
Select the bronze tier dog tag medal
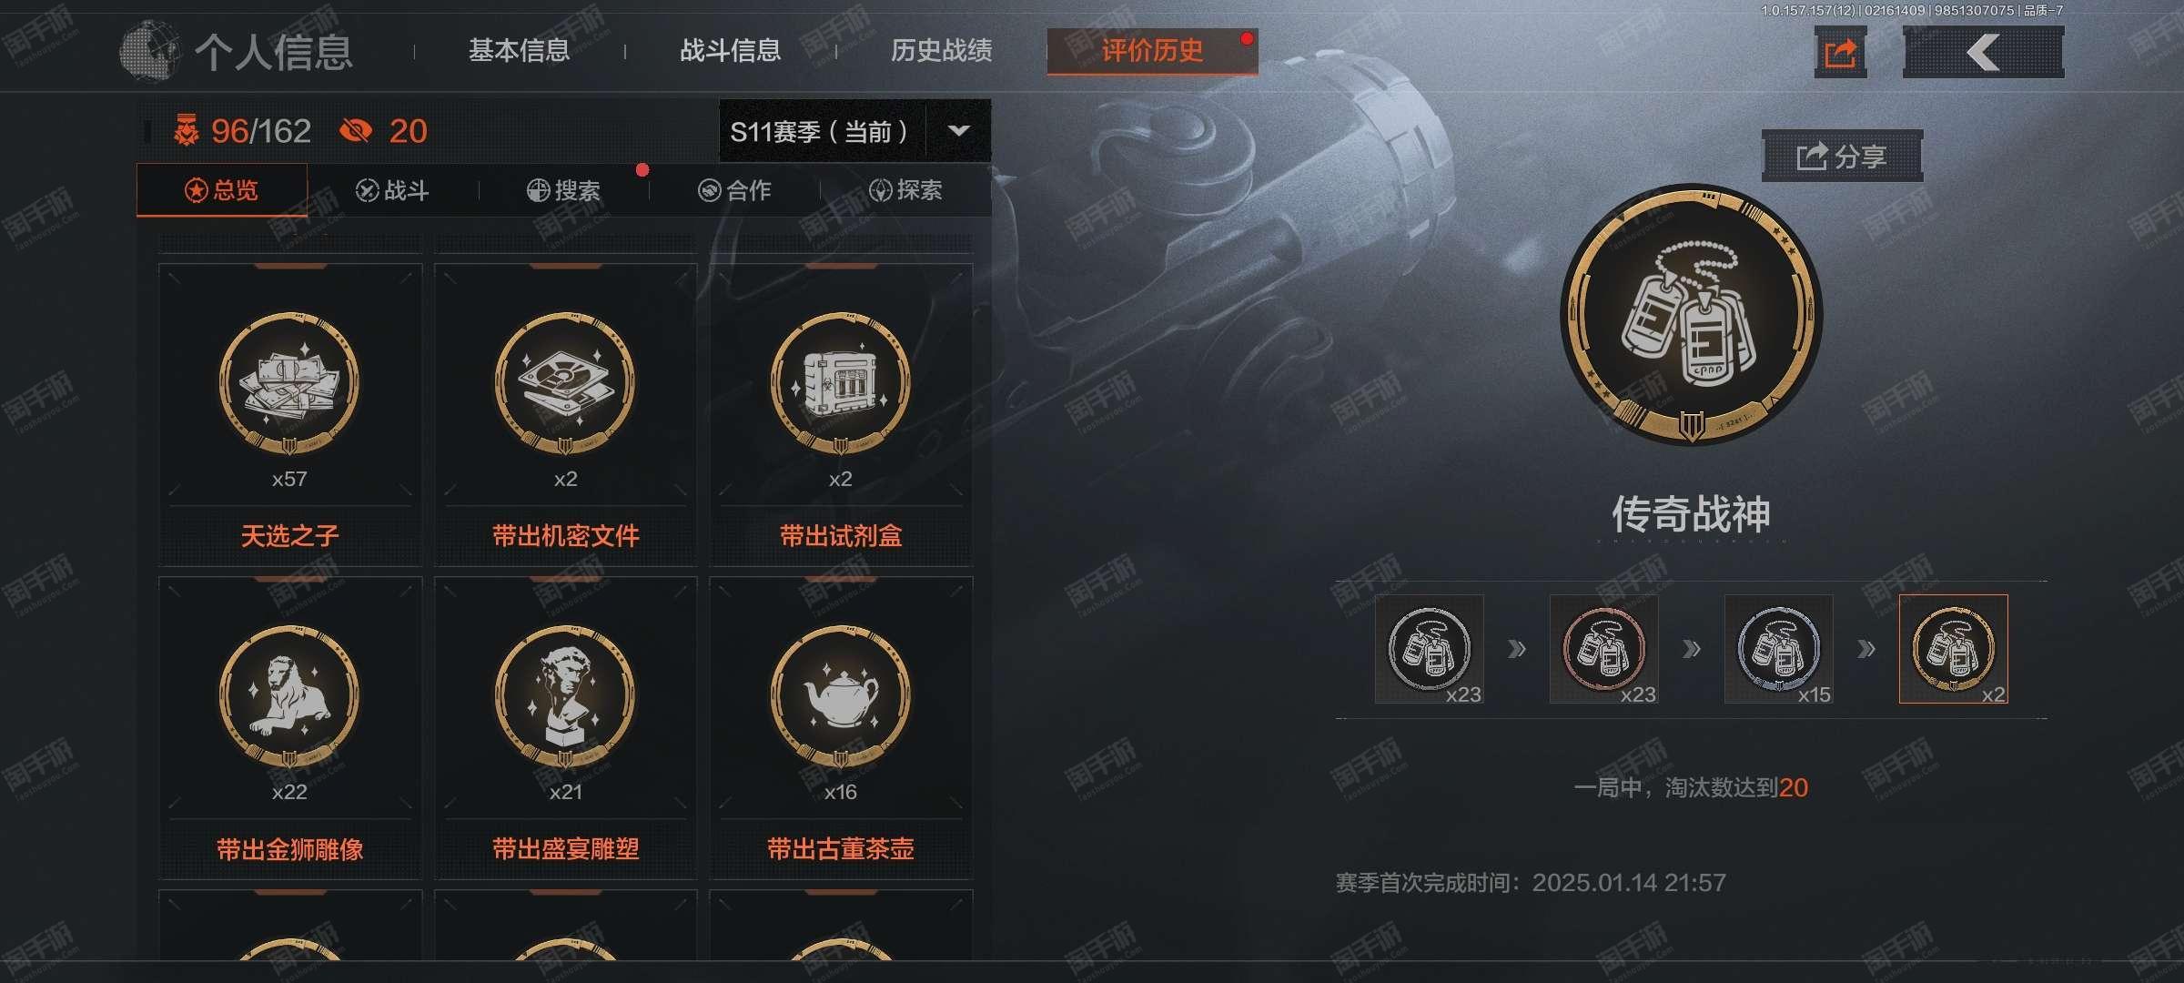pos(1604,649)
